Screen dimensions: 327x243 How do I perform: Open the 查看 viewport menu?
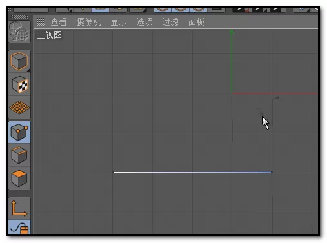59,22
